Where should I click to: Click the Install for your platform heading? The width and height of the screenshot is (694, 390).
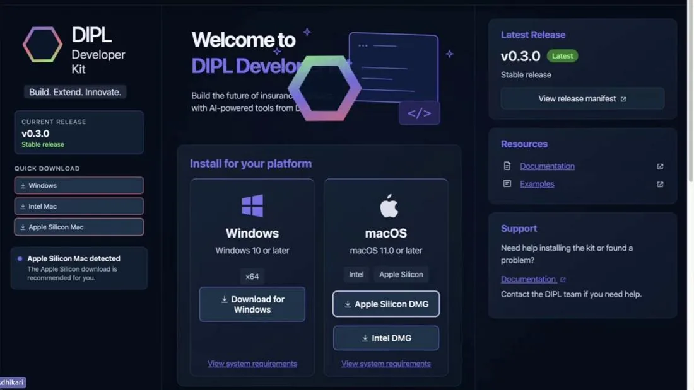point(250,164)
